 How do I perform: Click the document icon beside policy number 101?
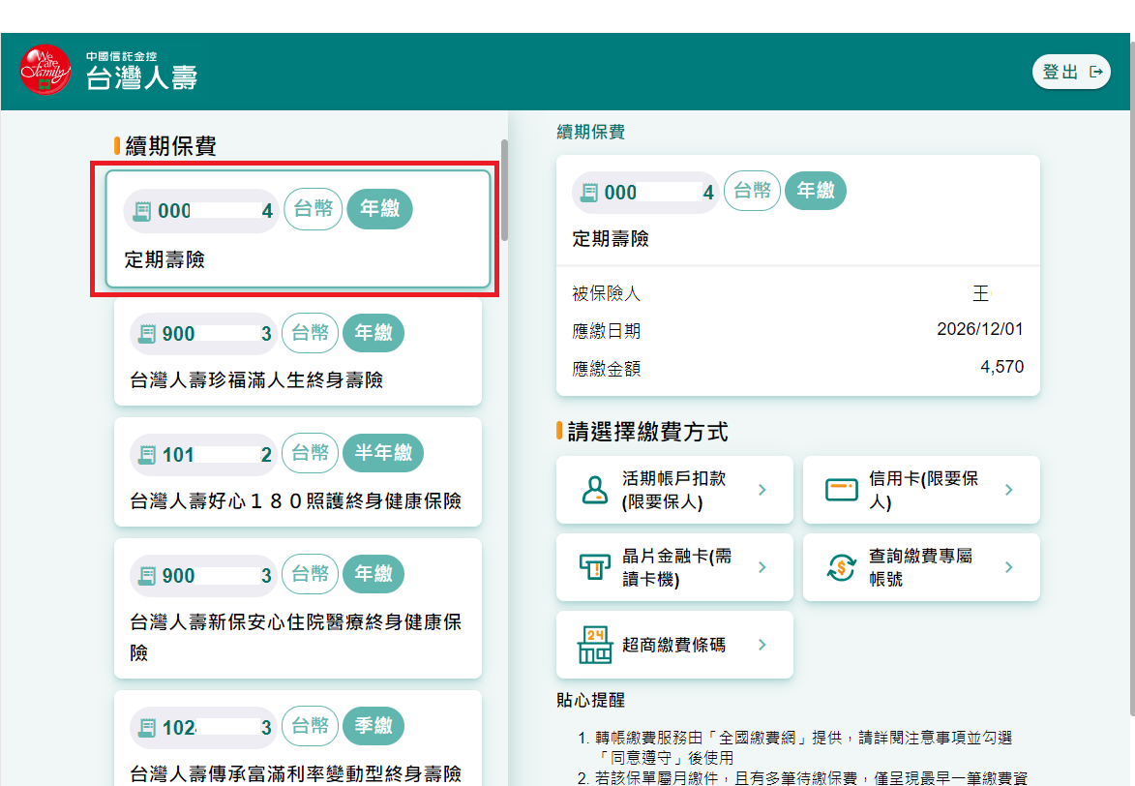point(146,455)
